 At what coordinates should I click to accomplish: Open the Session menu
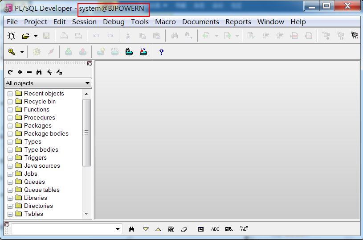[x=84, y=21]
